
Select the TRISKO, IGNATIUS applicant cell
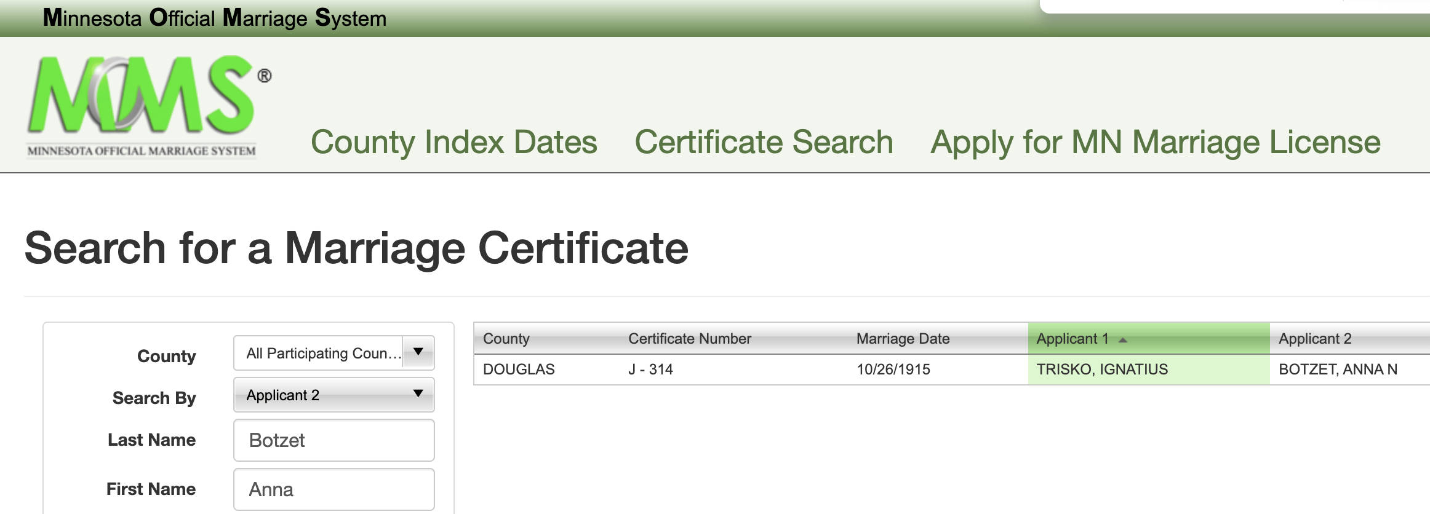[1102, 370]
